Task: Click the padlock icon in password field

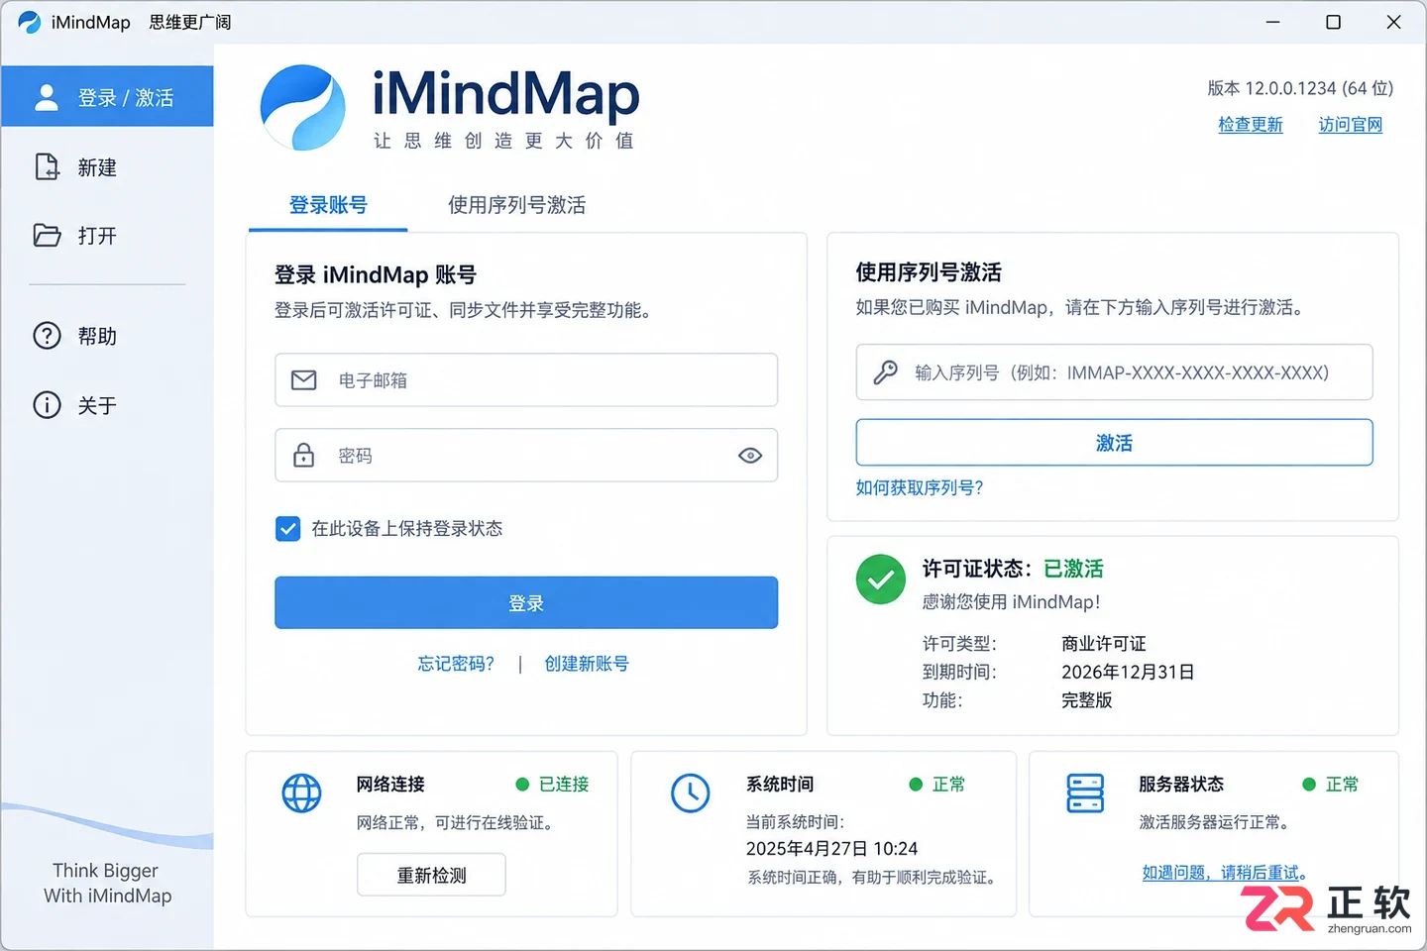Action: (304, 455)
